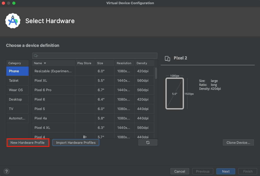Select the Wear OS category
Viewport: 260px width, 176px height.
pos(18,90)
